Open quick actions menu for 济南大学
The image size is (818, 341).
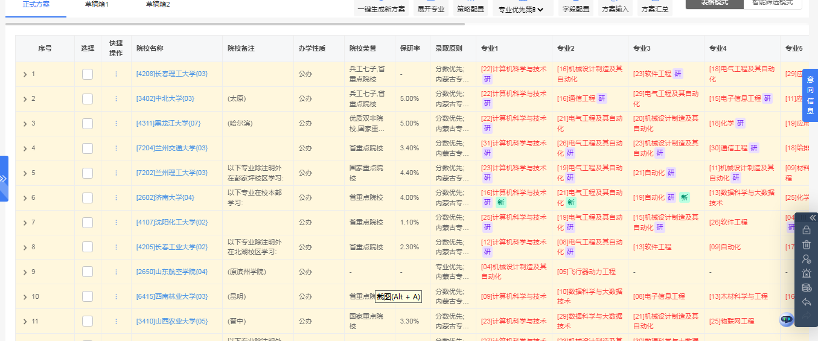coord(116,197)
